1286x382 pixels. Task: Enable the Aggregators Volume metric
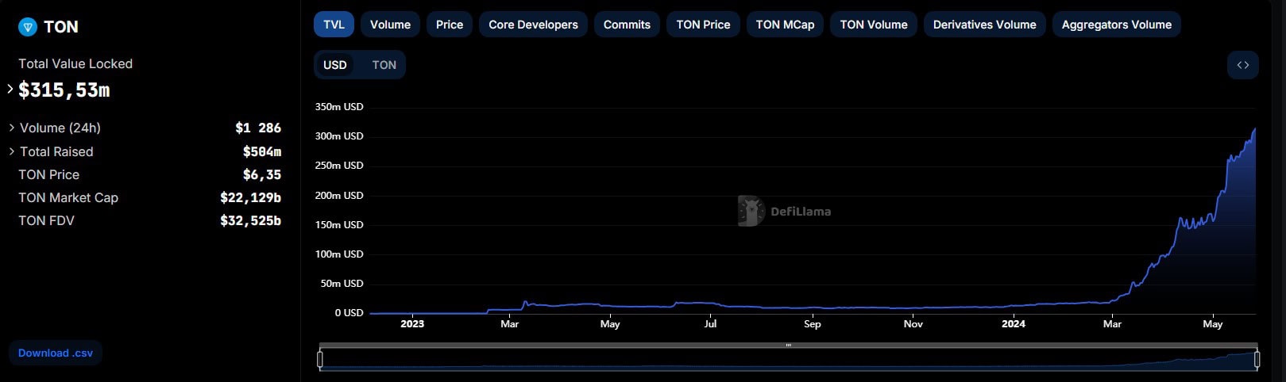[1116, 25]
